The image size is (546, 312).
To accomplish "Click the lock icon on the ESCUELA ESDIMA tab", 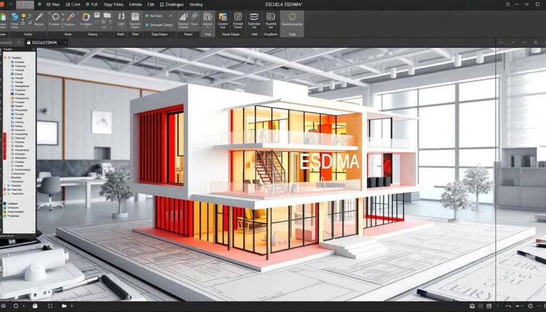I will (x=28, y=42).
